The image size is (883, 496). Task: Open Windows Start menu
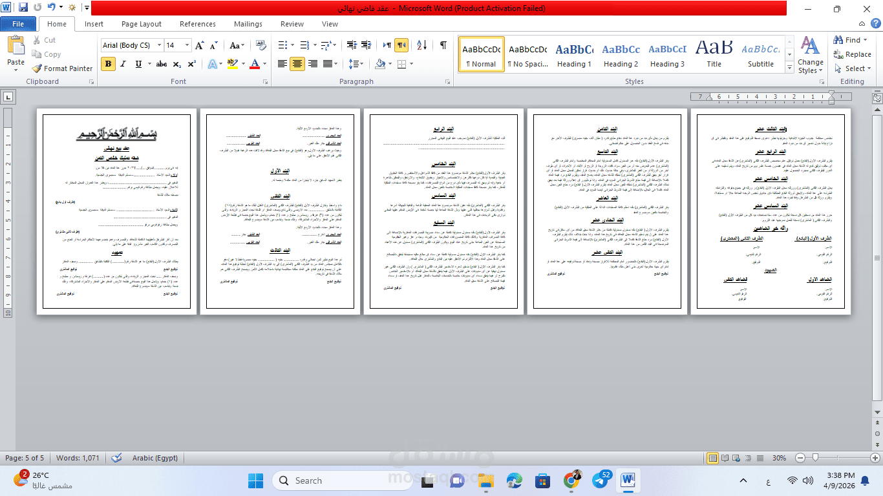[x=255, y=480]
